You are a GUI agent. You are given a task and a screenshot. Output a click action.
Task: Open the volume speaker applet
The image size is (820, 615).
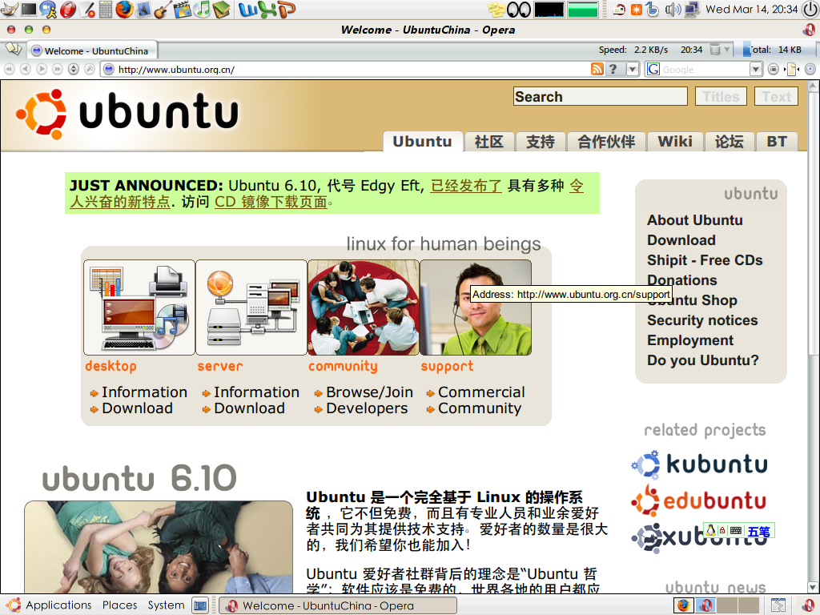[673, 9]
